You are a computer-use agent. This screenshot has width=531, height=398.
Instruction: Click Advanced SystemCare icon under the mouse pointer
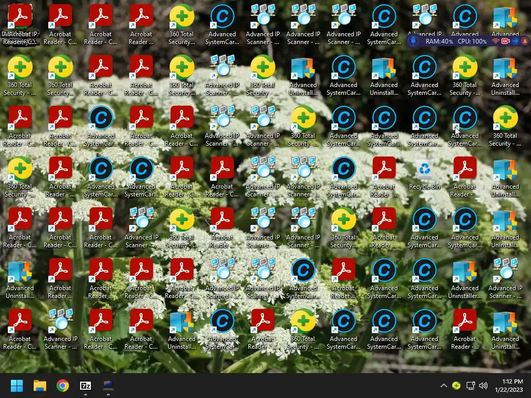[465, 125]
